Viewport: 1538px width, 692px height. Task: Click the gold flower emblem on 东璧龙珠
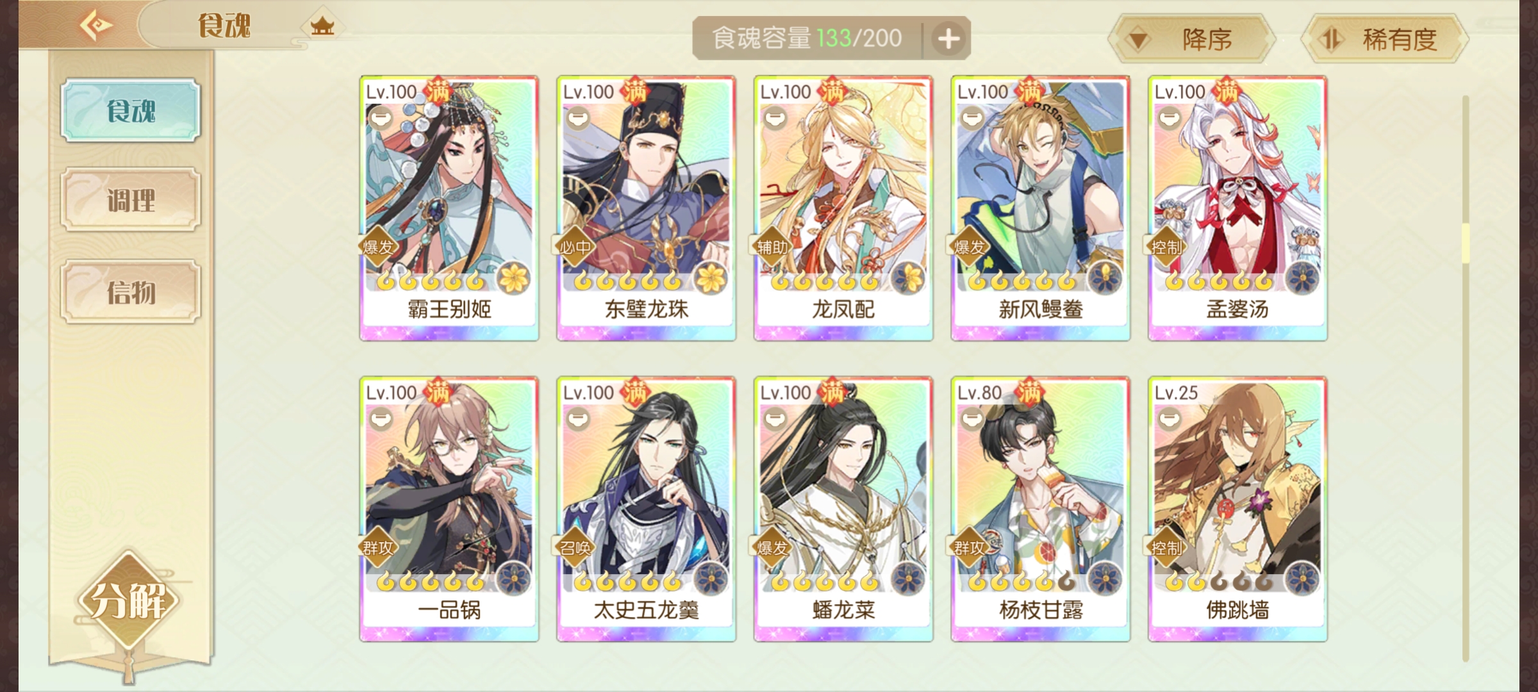click(x=710, y=278)
